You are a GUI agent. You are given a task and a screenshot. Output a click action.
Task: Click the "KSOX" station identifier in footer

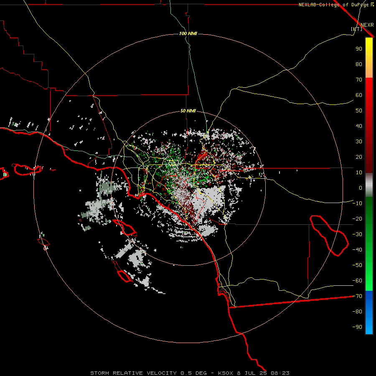(x=226, y=373)
